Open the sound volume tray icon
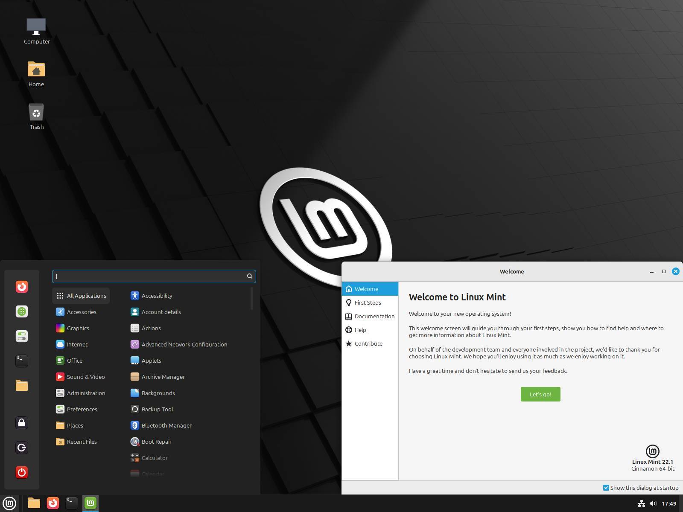 (x=653, y=504)
